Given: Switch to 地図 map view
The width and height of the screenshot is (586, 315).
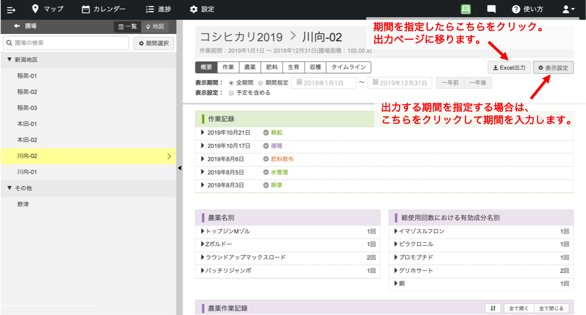Looking at the screenshot, I should click(155, 27).
